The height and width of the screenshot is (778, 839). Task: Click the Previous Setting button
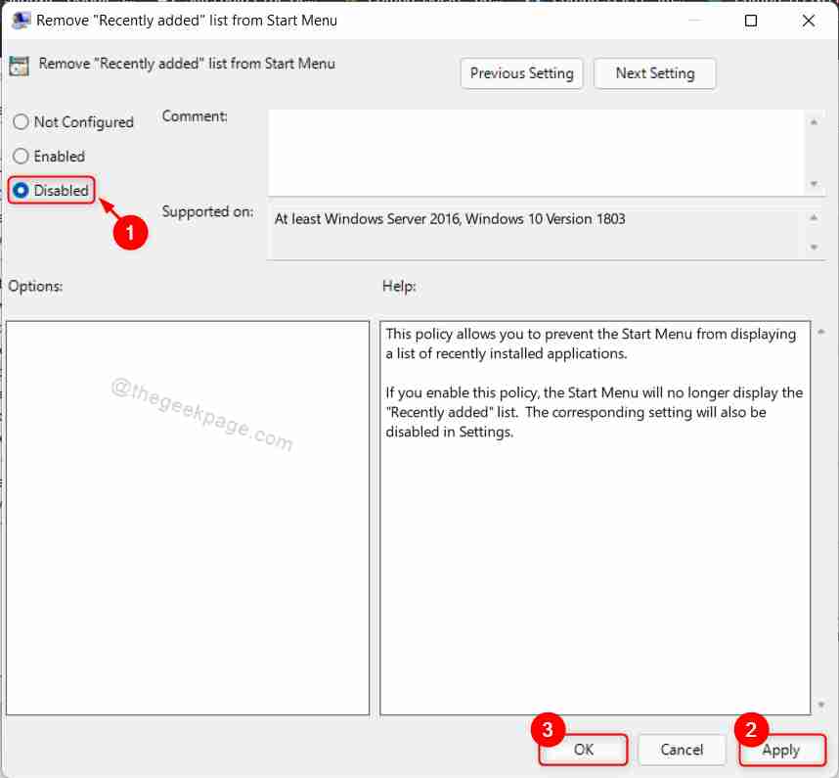click(x=521, y=73)
